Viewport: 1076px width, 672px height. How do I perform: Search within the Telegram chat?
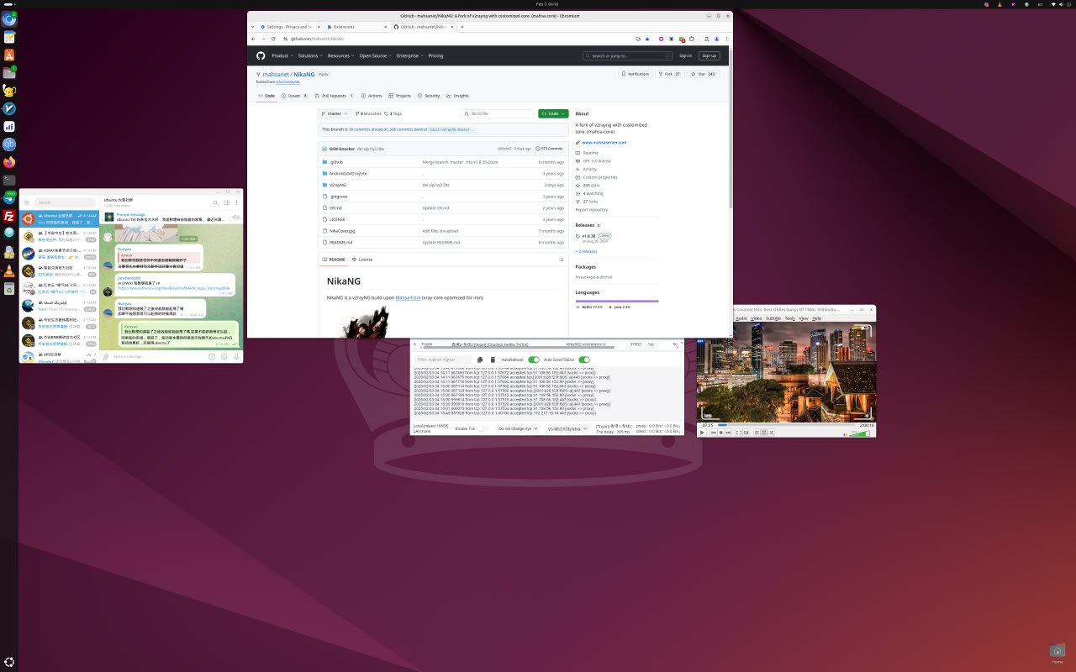tap(215, 202)
